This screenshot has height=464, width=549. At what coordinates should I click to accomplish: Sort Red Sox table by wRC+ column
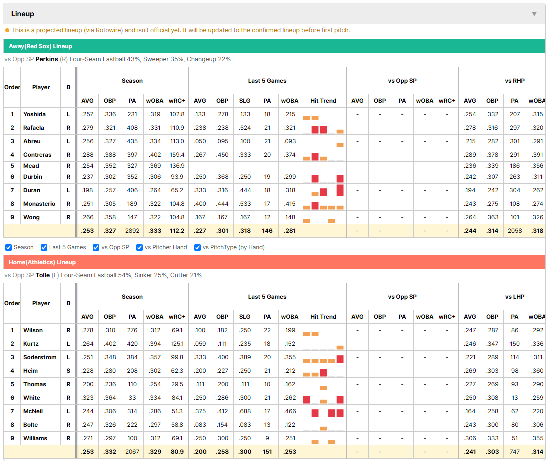[177, 101]
